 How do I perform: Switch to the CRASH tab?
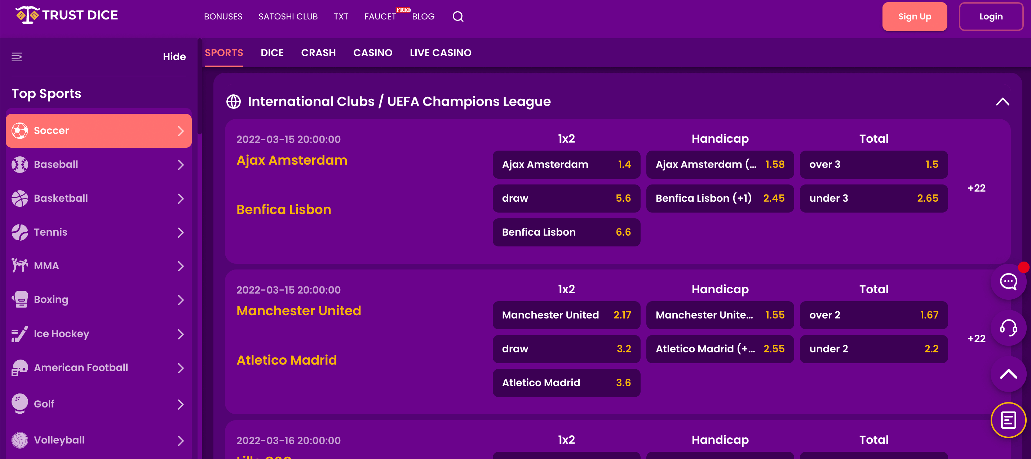(x=318, y=53)
